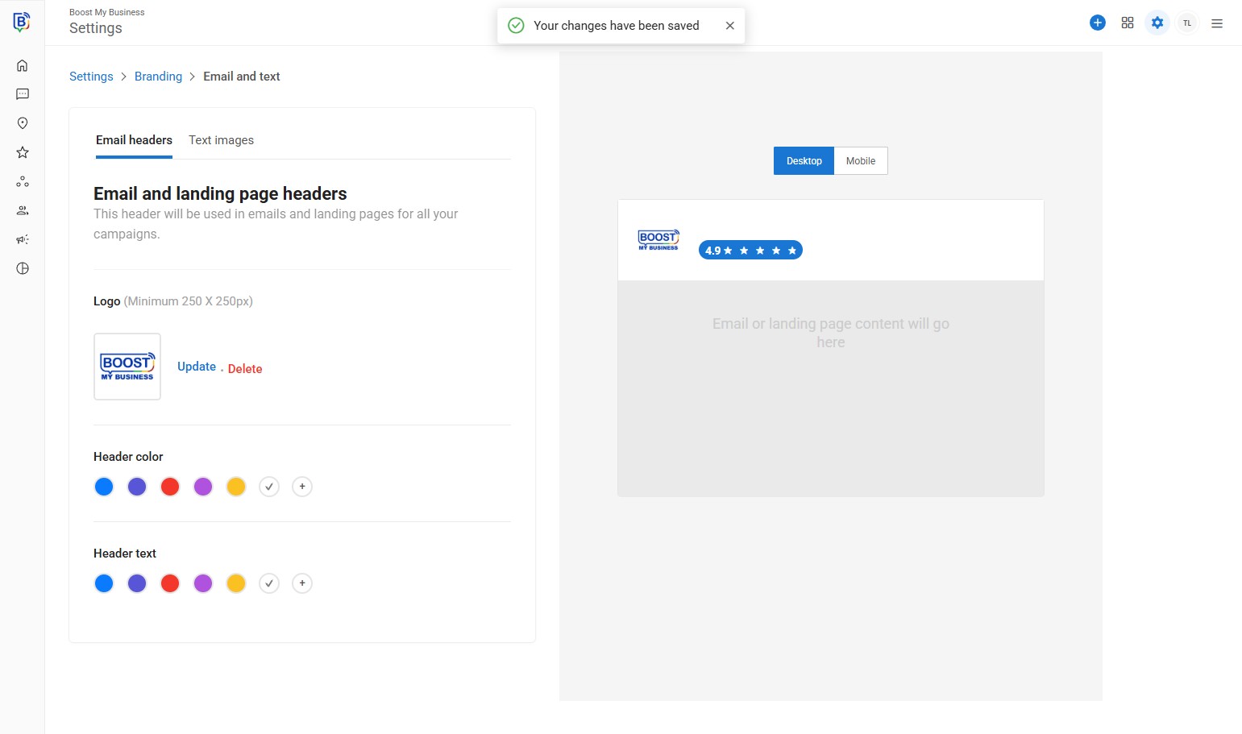The image size is (1242, 734).
Task: Open the reports pie chart icon
Action: 23,268
